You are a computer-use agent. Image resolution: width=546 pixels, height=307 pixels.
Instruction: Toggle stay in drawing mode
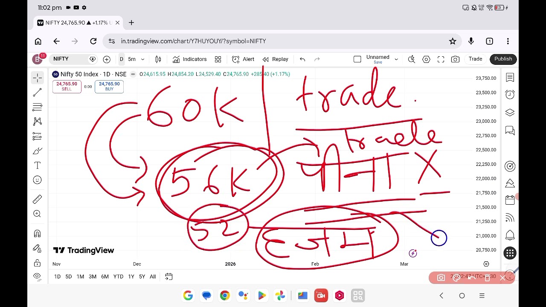[38, 248]
